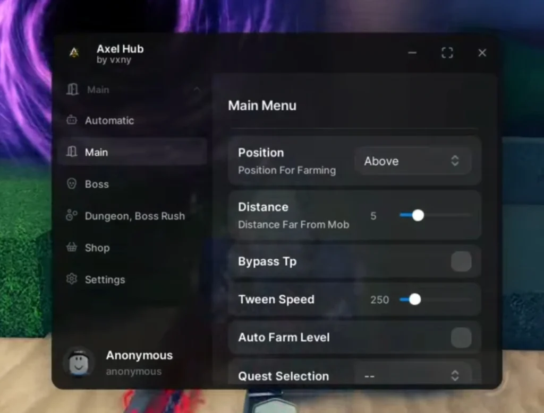Open the Settings tab label
The width and height of the screenshot is (544, 413).
105,280
